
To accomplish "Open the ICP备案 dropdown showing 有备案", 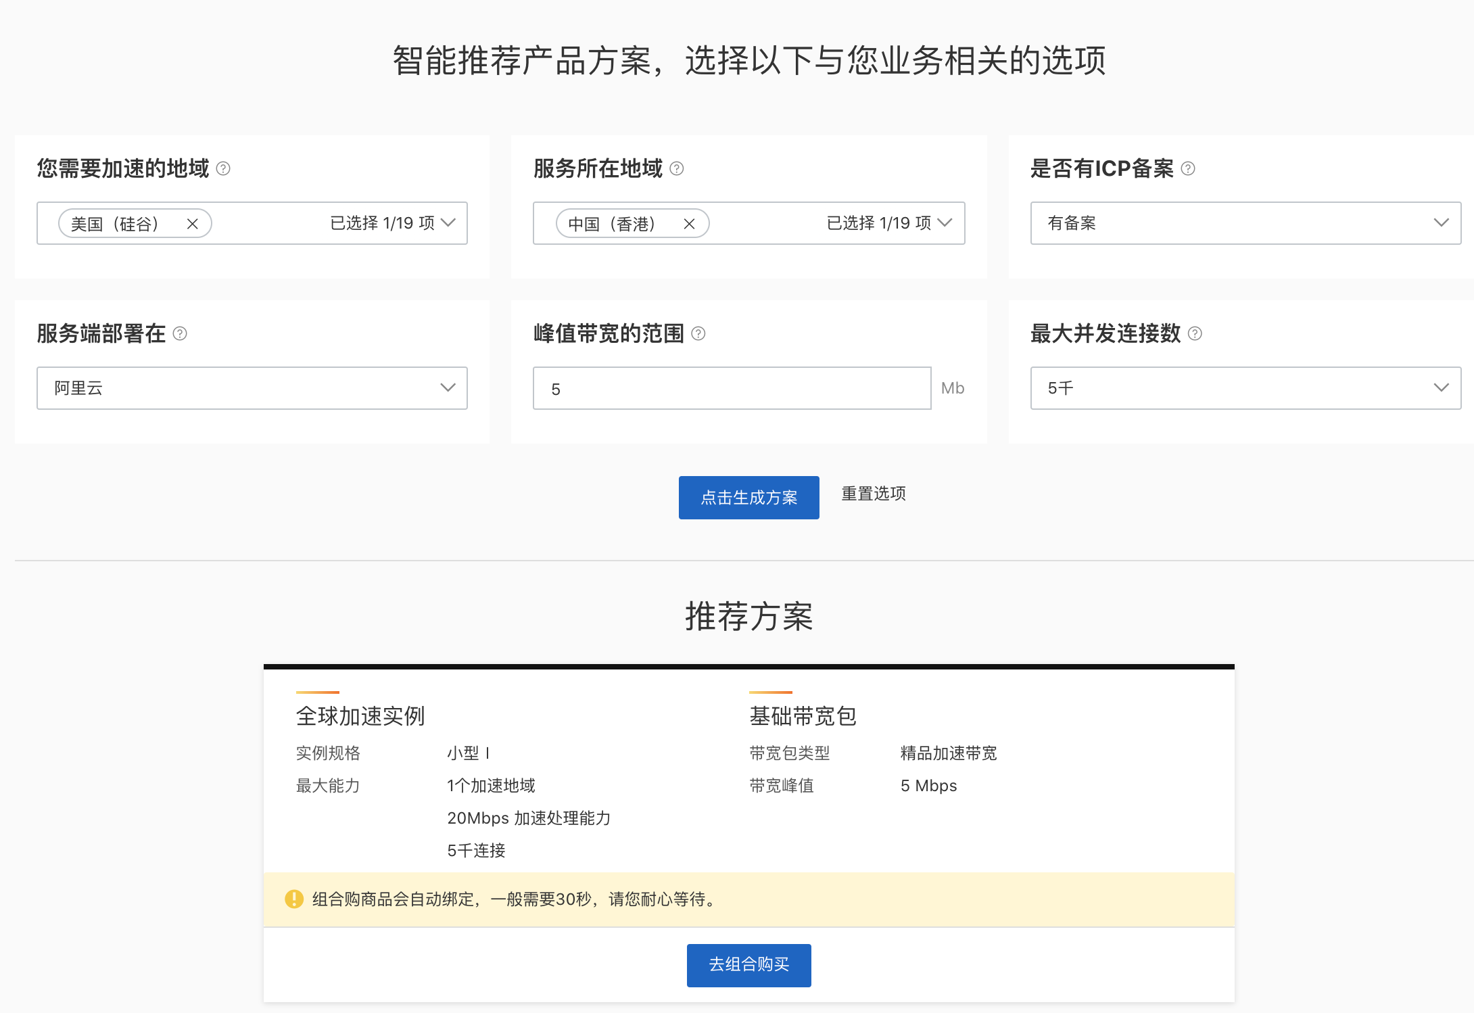I will pyautogui.click(x=1245, y=222).
